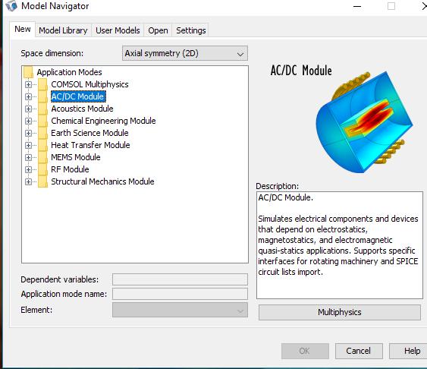427x369 pixels.
Task: Open the Element dropdown
Action: point(180,310)
